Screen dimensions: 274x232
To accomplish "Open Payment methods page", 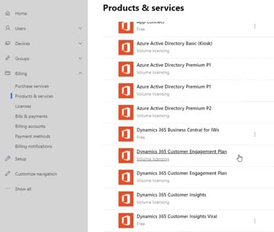I will [33, 136].
